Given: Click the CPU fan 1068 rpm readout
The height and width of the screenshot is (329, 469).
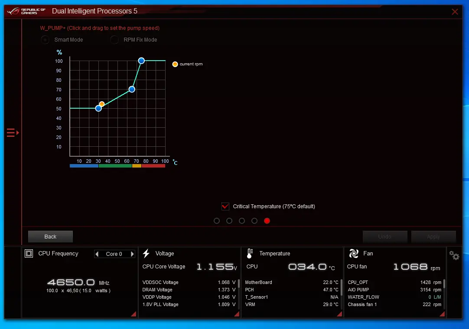Looking at the screenshot, I should pyautogui.click(x=417, y=267).
